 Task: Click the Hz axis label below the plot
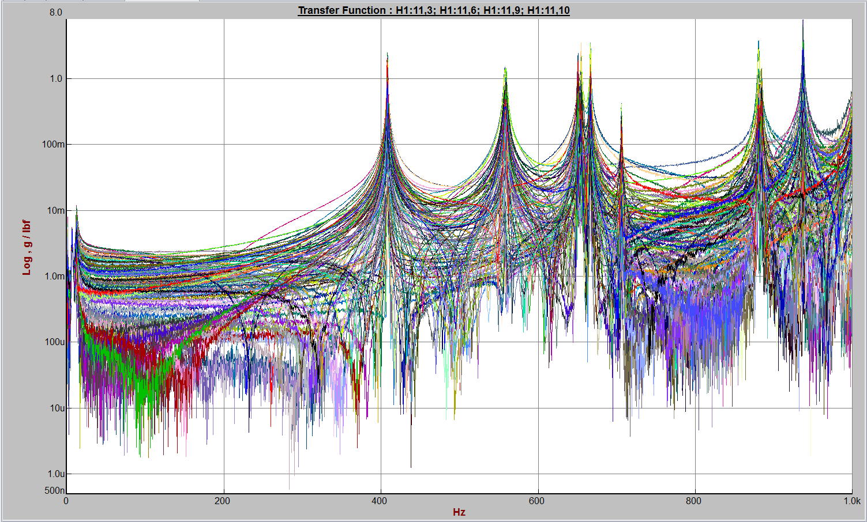[x=459, y=511]
